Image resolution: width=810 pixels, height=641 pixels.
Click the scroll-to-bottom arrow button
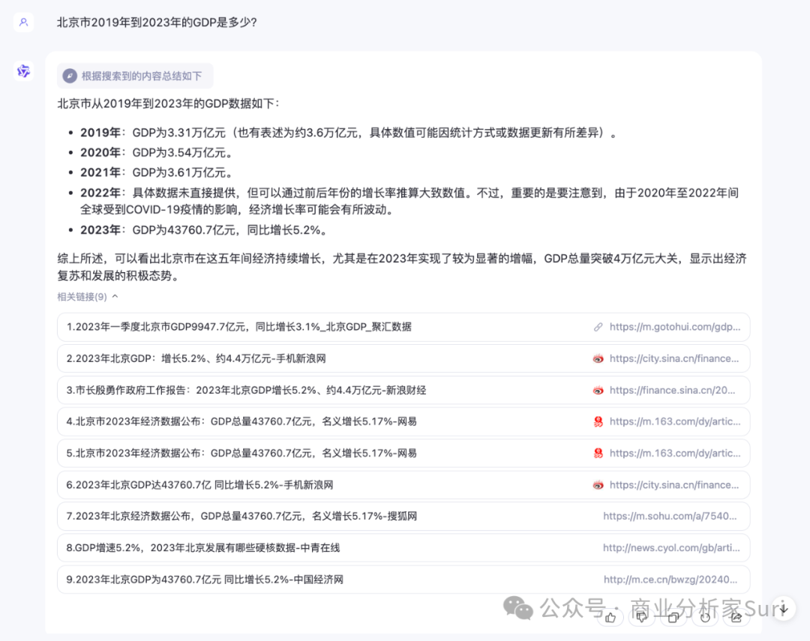(x=783, y=608)
